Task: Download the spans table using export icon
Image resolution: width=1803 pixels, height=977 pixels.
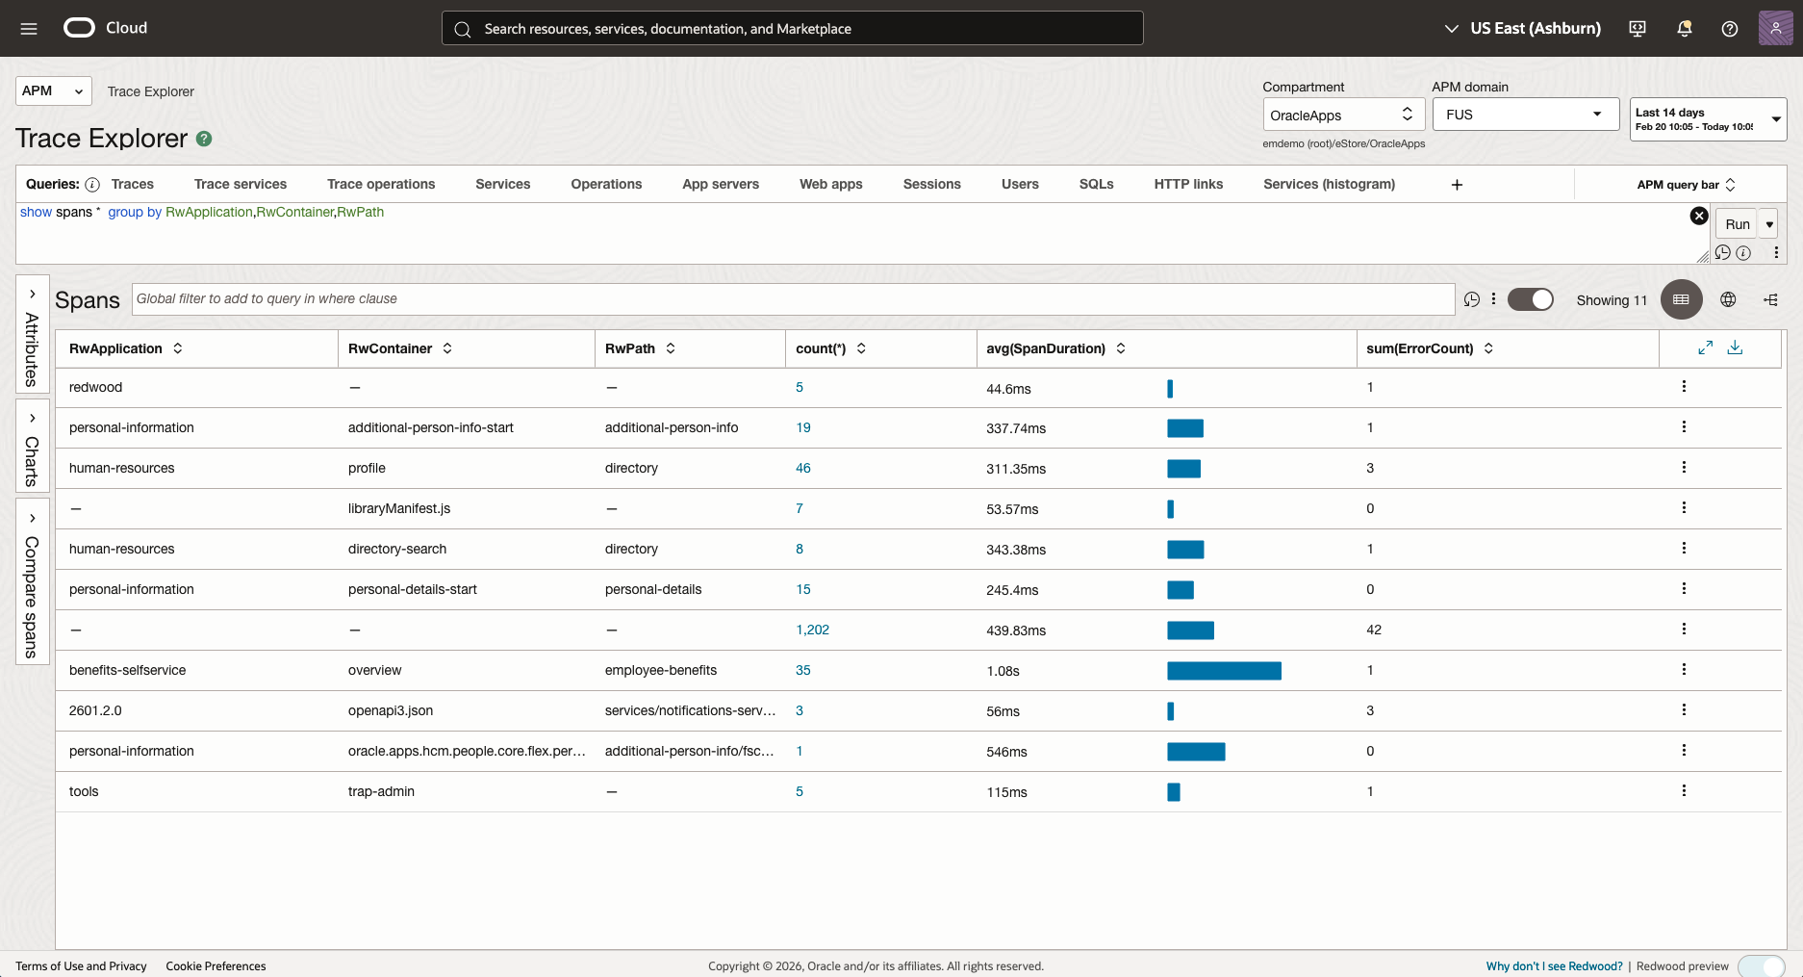Action: click(x=1737, y=347)
